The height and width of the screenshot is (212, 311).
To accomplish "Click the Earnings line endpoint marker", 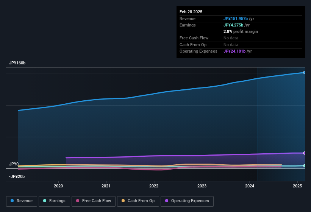I will coord(305,166).
